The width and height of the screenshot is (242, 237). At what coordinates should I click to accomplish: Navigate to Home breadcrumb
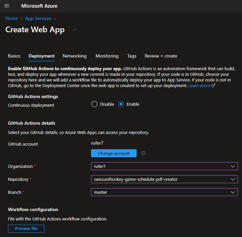[11, 18]
